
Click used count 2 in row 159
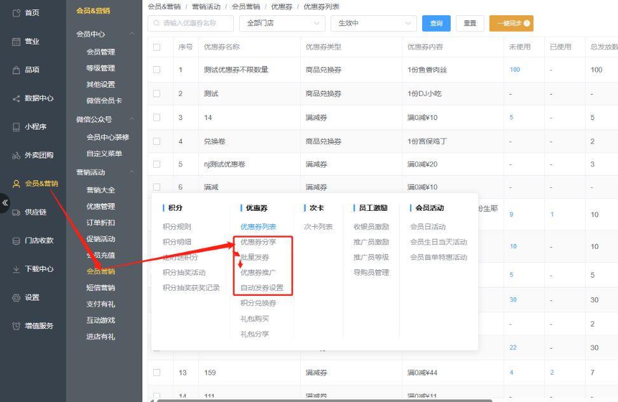pos(552,373)
